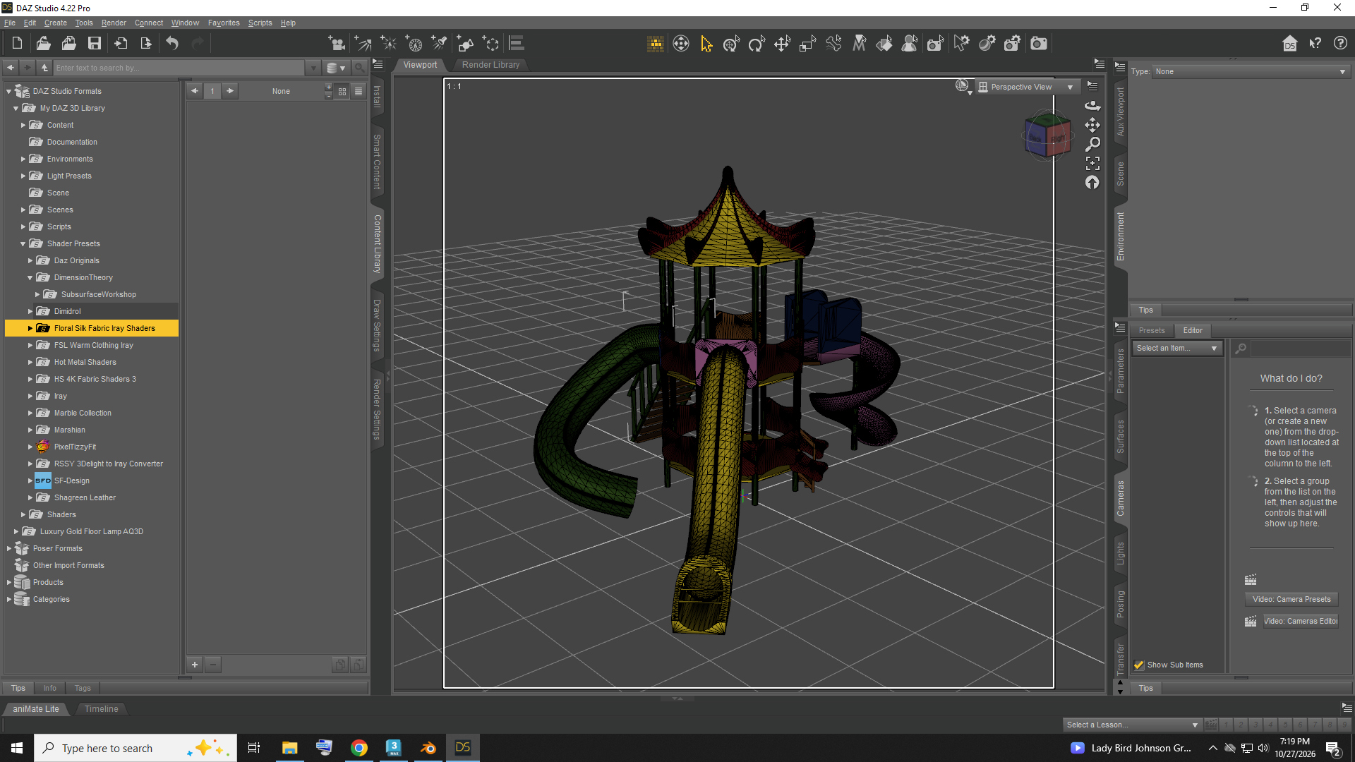
Task: Select Marble Collection tree item
Action: click(x=83, y=413)
